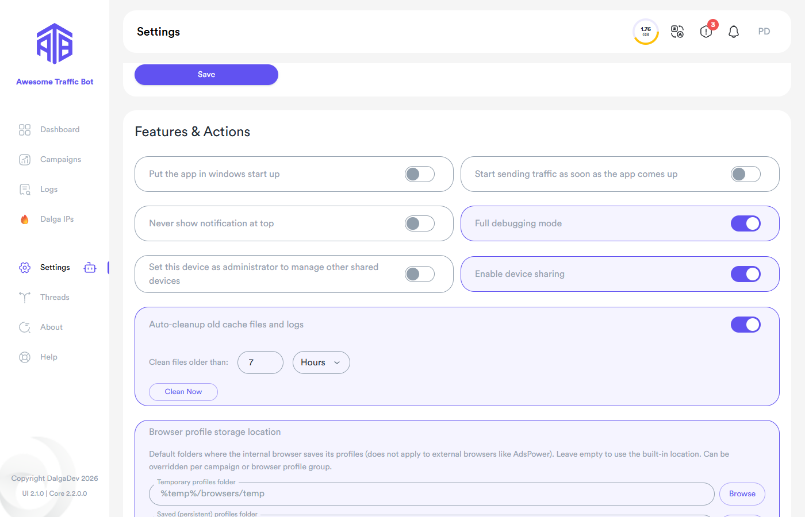This screenshot has height=517, width=805.
Task: Turn off Auto-cleanup old cache files
Action: (746, 325)
